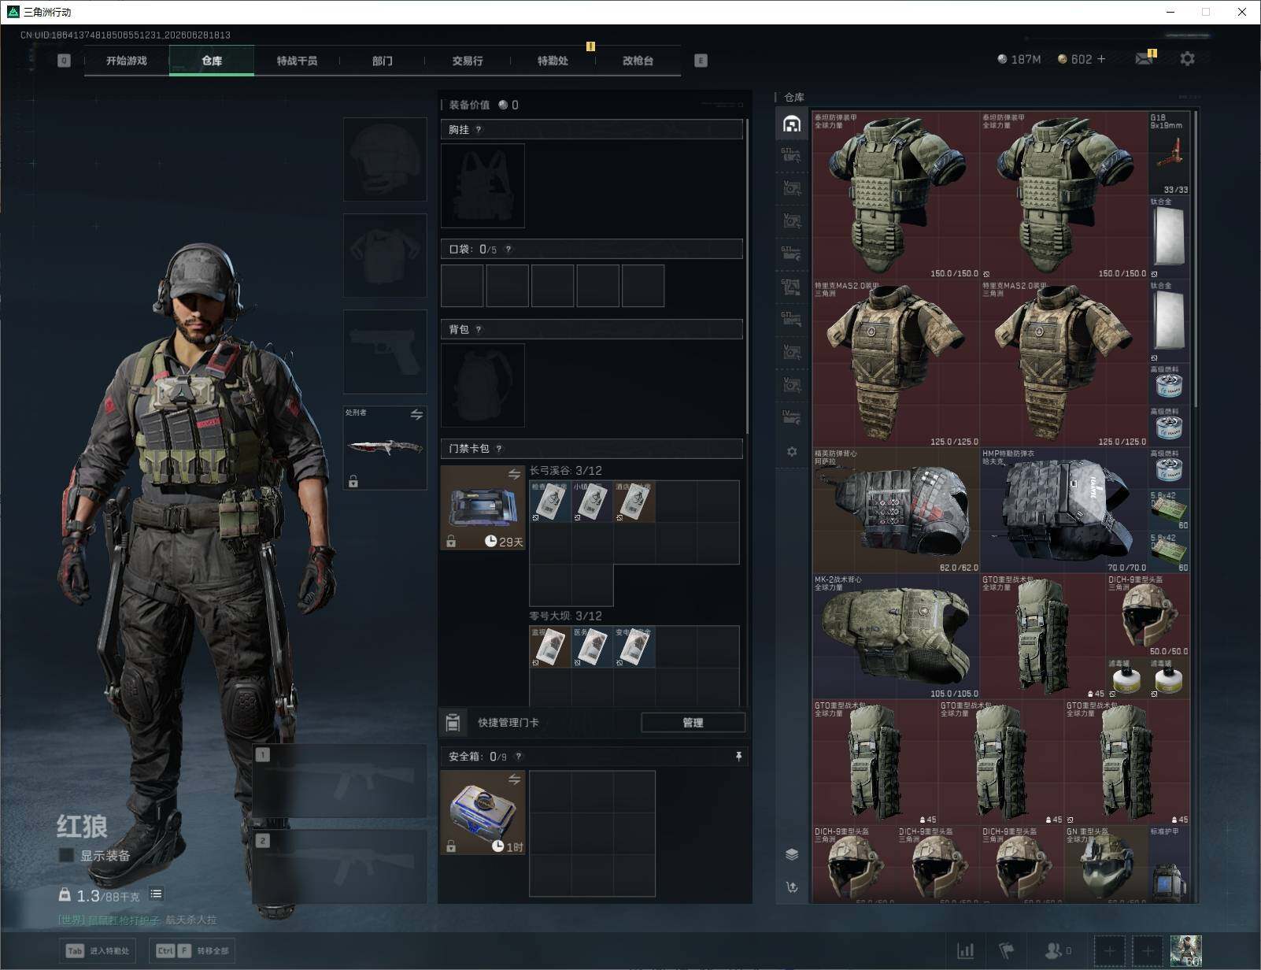This screenshot has height=970, width=1261.
Task: Add currency with the plus next to 602
Action: [1100, 59]
